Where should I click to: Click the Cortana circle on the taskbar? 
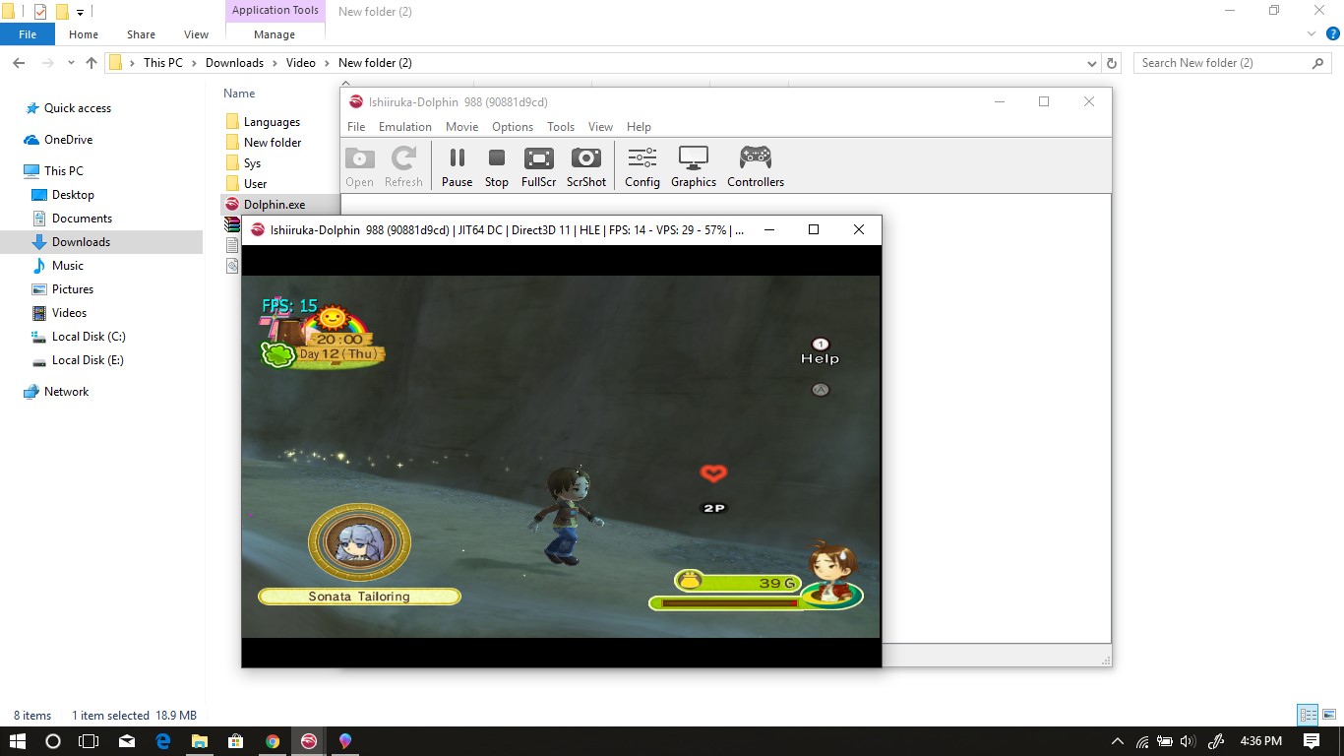click(53, 741)
